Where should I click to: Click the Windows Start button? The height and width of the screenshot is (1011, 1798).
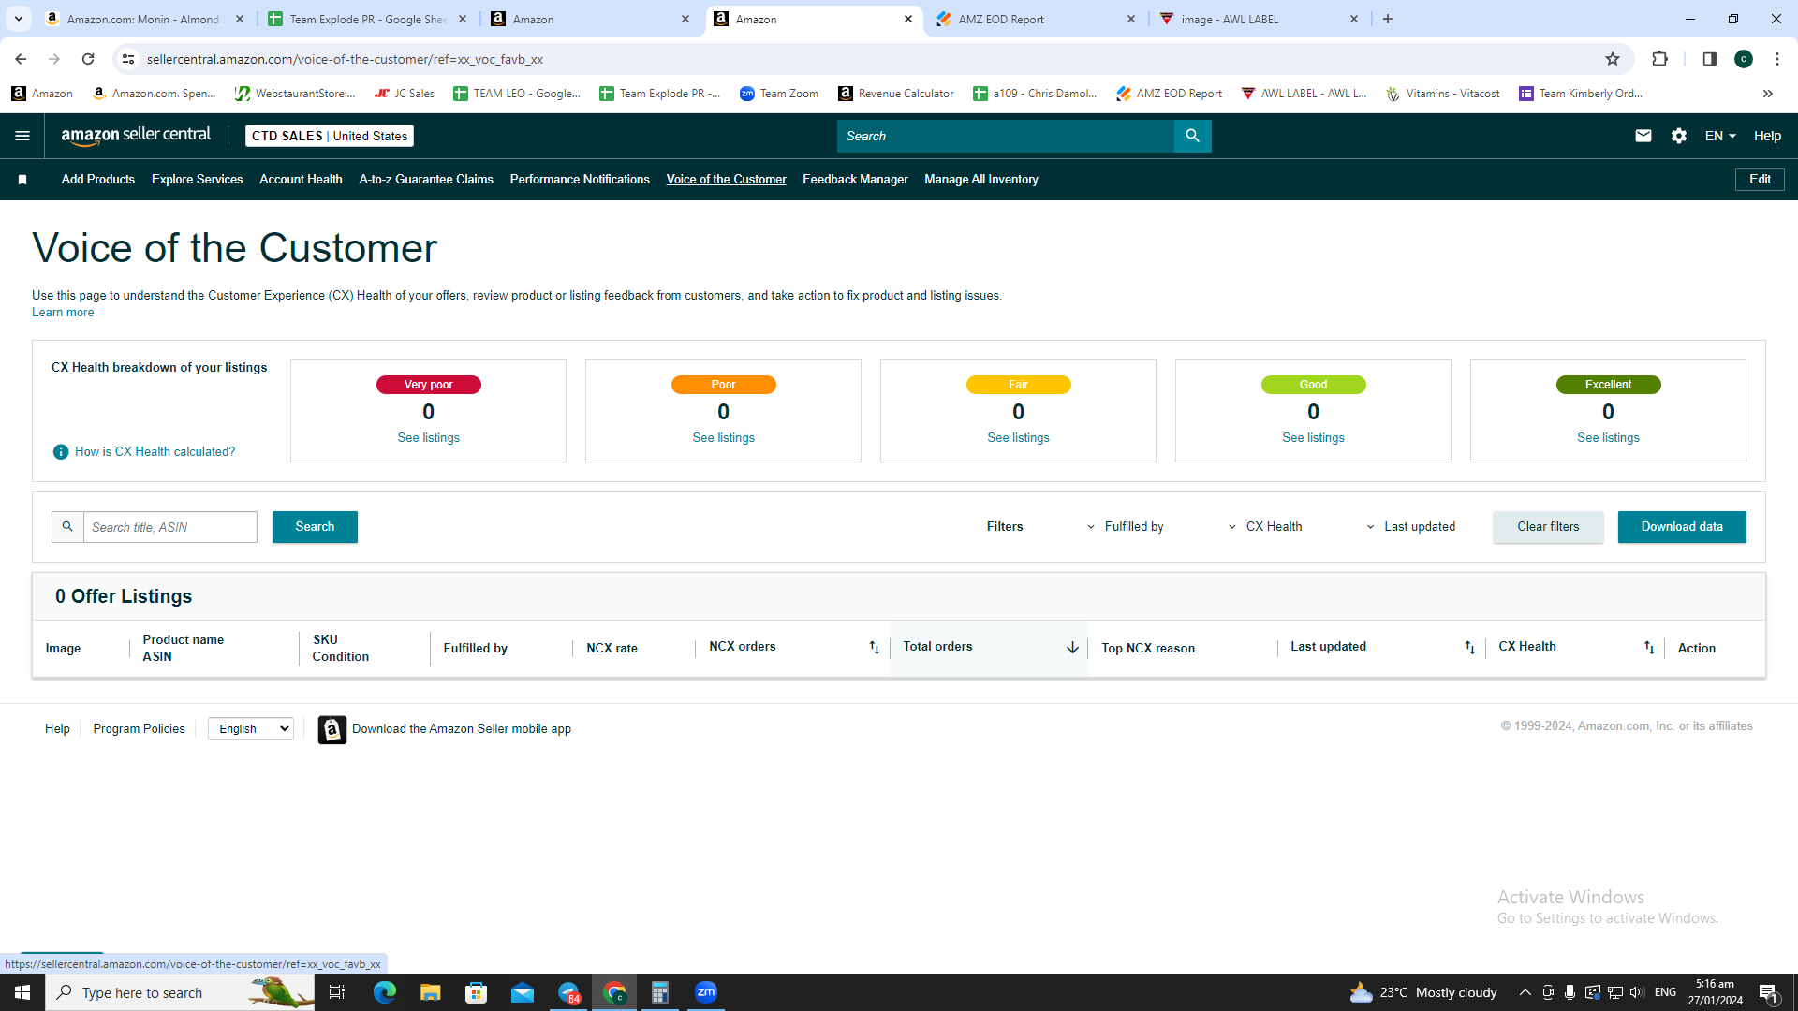pyautogui.click(x=22, y=992)
